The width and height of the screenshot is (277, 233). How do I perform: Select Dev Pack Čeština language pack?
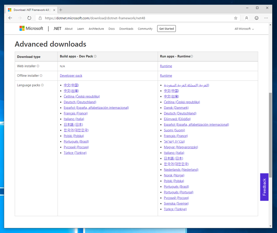pos(82,96)
